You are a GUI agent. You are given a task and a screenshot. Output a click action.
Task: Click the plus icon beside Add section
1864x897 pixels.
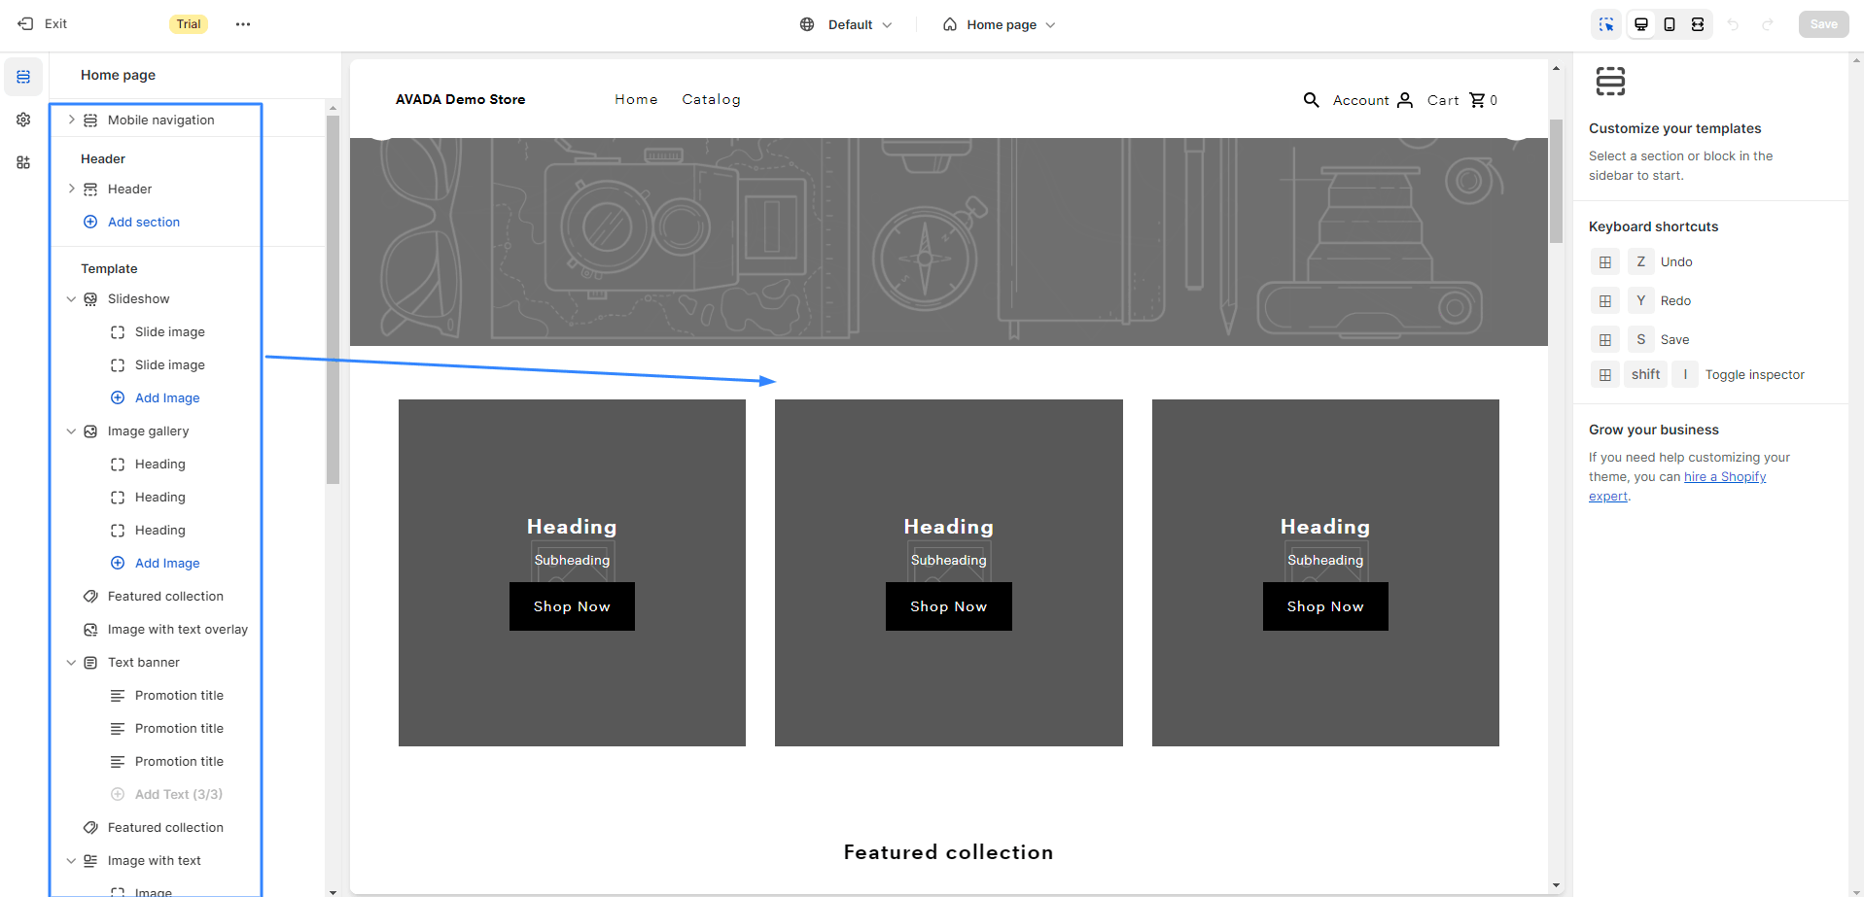pos(90,222)
